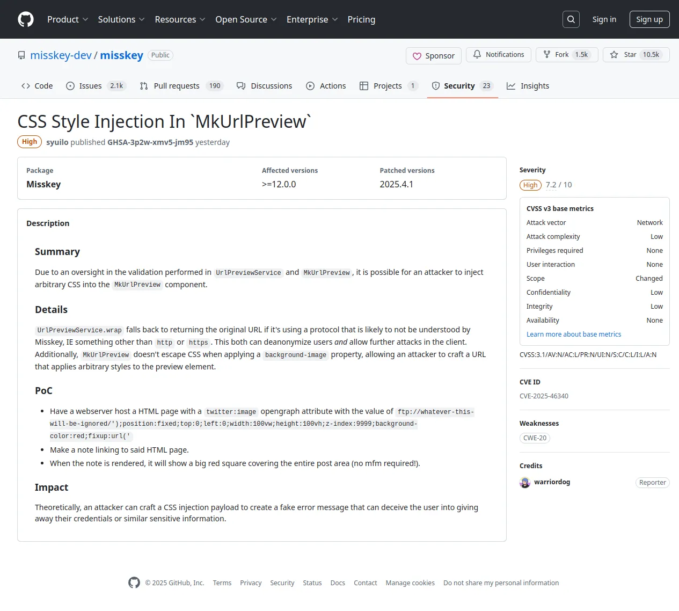Click the CVE-2025-46340 identifier text
Image resolution: width=679 pixels, height=611 pixels.
pyautogui.click(x=544, y=396)
